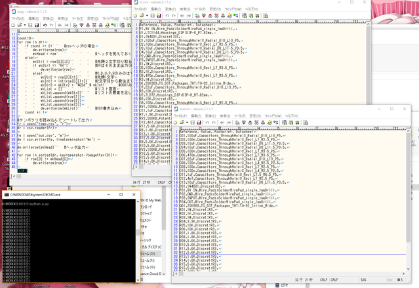Click Open File icon in p.py window

[x=19, y=25]
